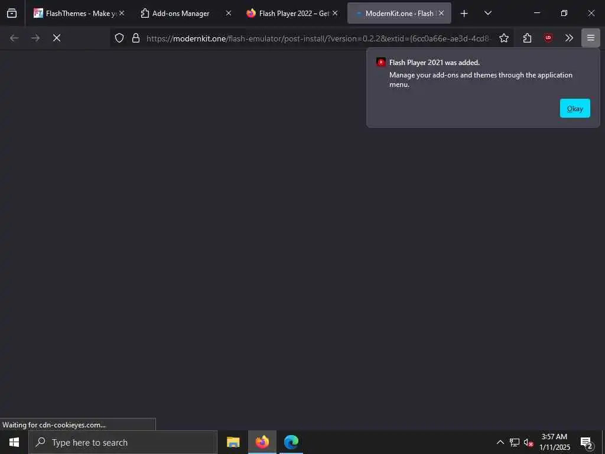Click Flash Player 2021 extension icon
The width and height of the screenshot is (605, 454).
(x=381, y=62)
